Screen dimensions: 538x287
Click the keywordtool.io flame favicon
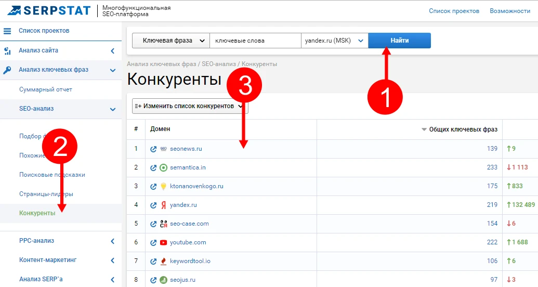pyautogui.click(x=164, y=261)
